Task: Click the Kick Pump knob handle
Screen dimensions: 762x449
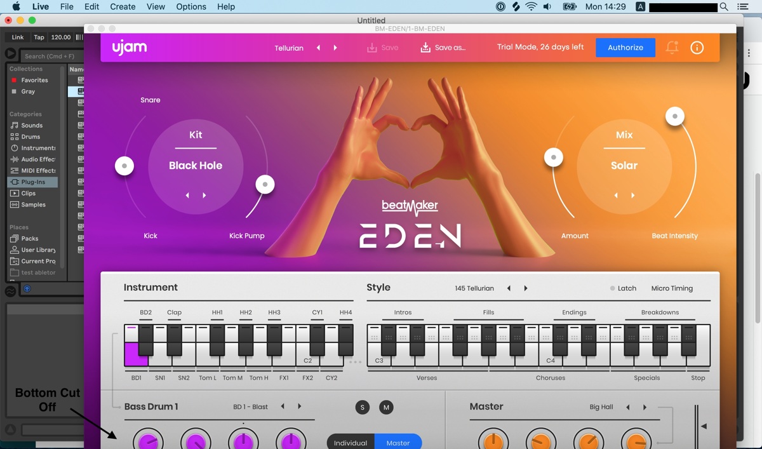Action: coord(265,185)
